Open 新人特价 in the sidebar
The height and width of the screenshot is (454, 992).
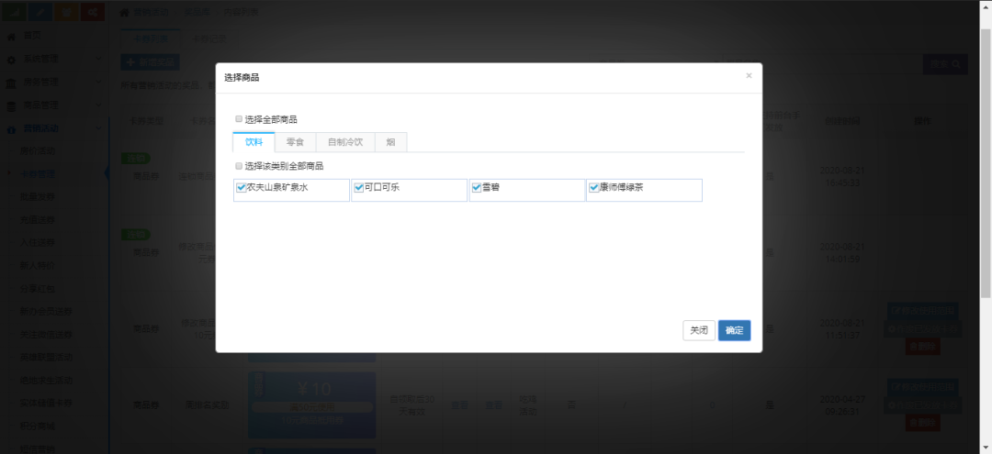click(x=38, y=265)
